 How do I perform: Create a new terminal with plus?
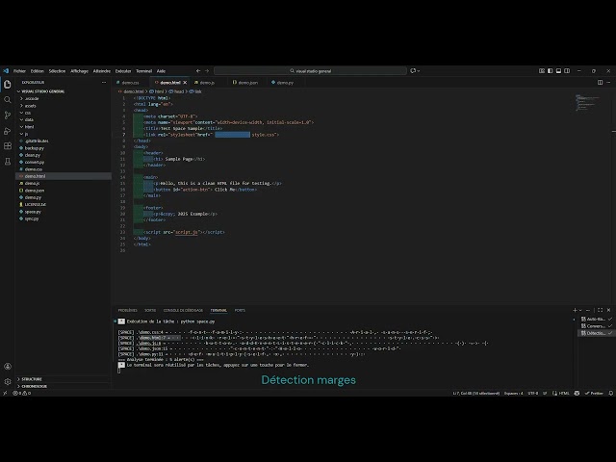(x=575, y=310)
